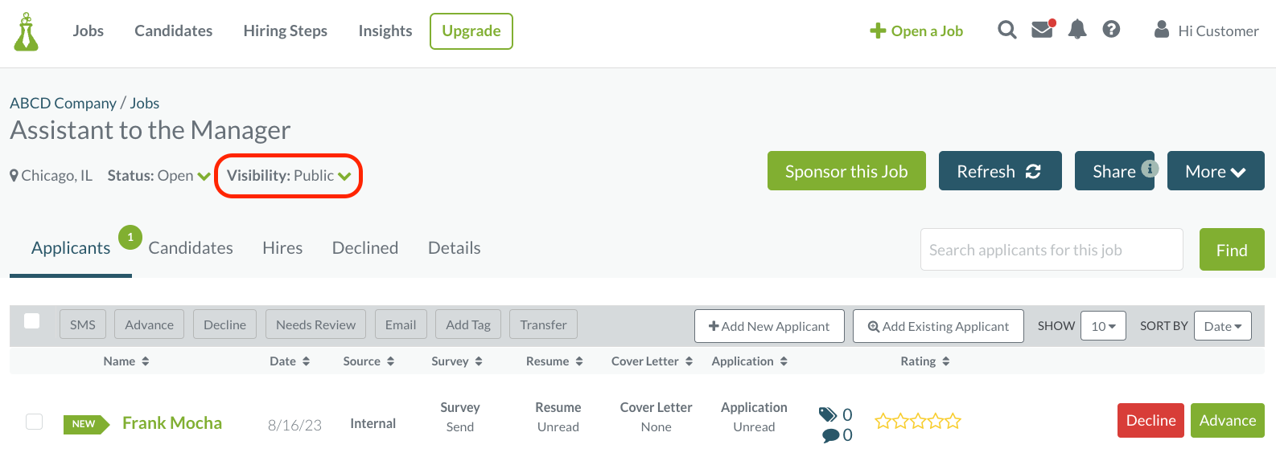
Task: Click the search magnifier icon
Action: [1006, 29]
